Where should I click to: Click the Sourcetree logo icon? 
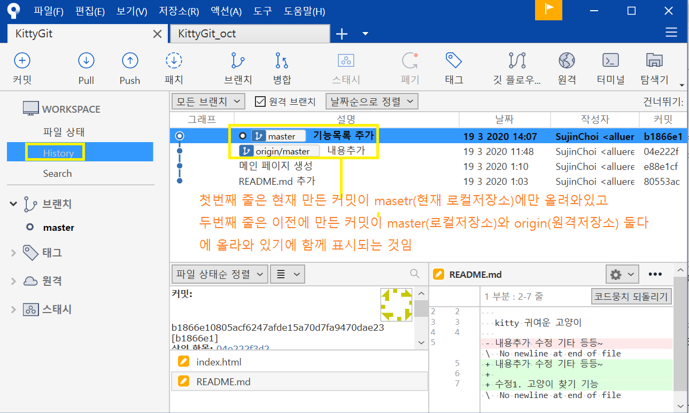(13, 10)
